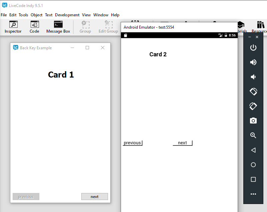This screenshot has width=267, height=212.
Task: Tap next button in Android emulator
Action: pyautogui.click(x=183, y=143)
